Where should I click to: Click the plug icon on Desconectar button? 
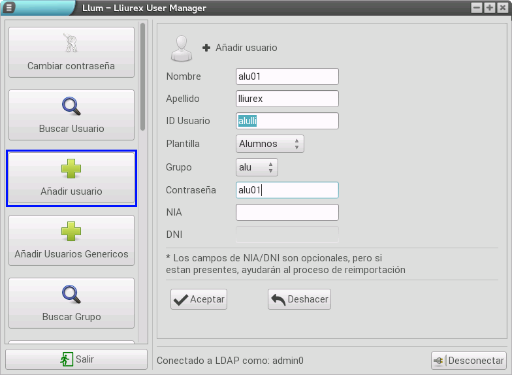pyautogui.click(x=439, y=360)
